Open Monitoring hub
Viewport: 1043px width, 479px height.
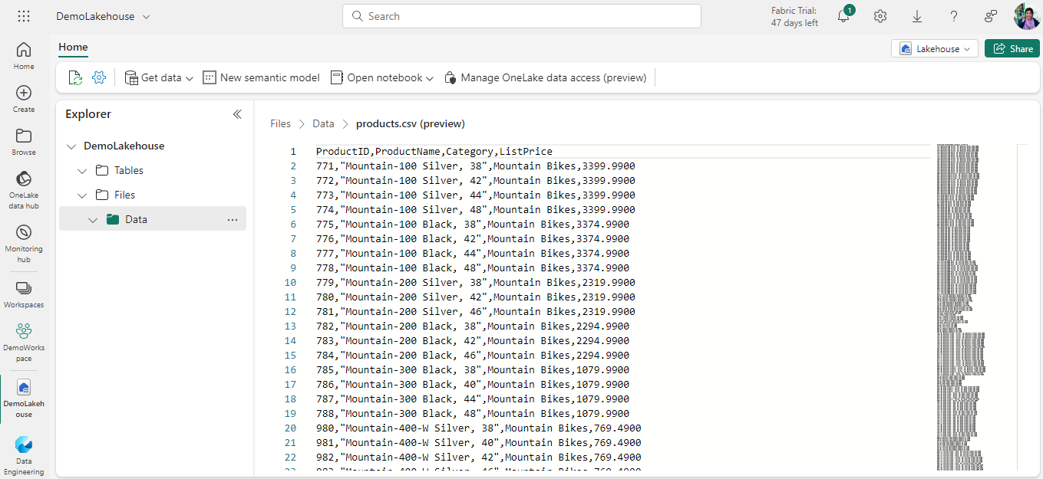pos(24,243)
